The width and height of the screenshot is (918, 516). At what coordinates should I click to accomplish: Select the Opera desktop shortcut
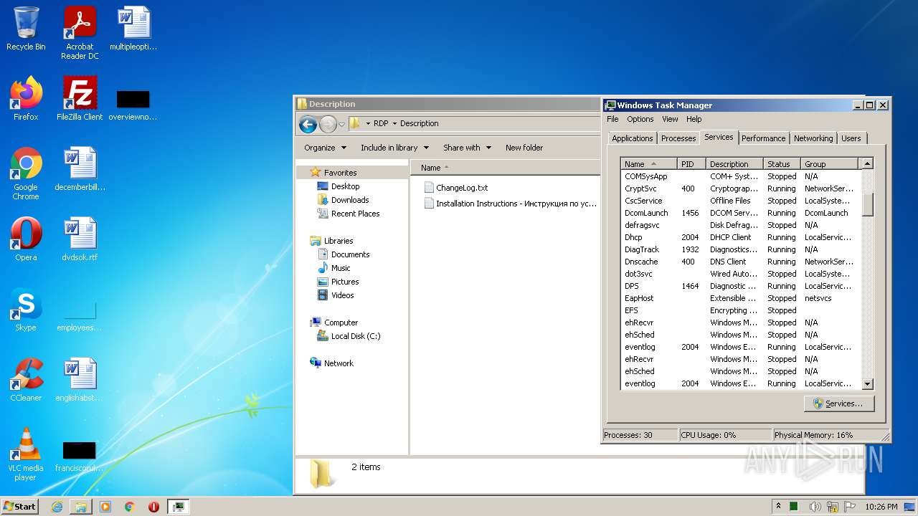pos(26,239)
